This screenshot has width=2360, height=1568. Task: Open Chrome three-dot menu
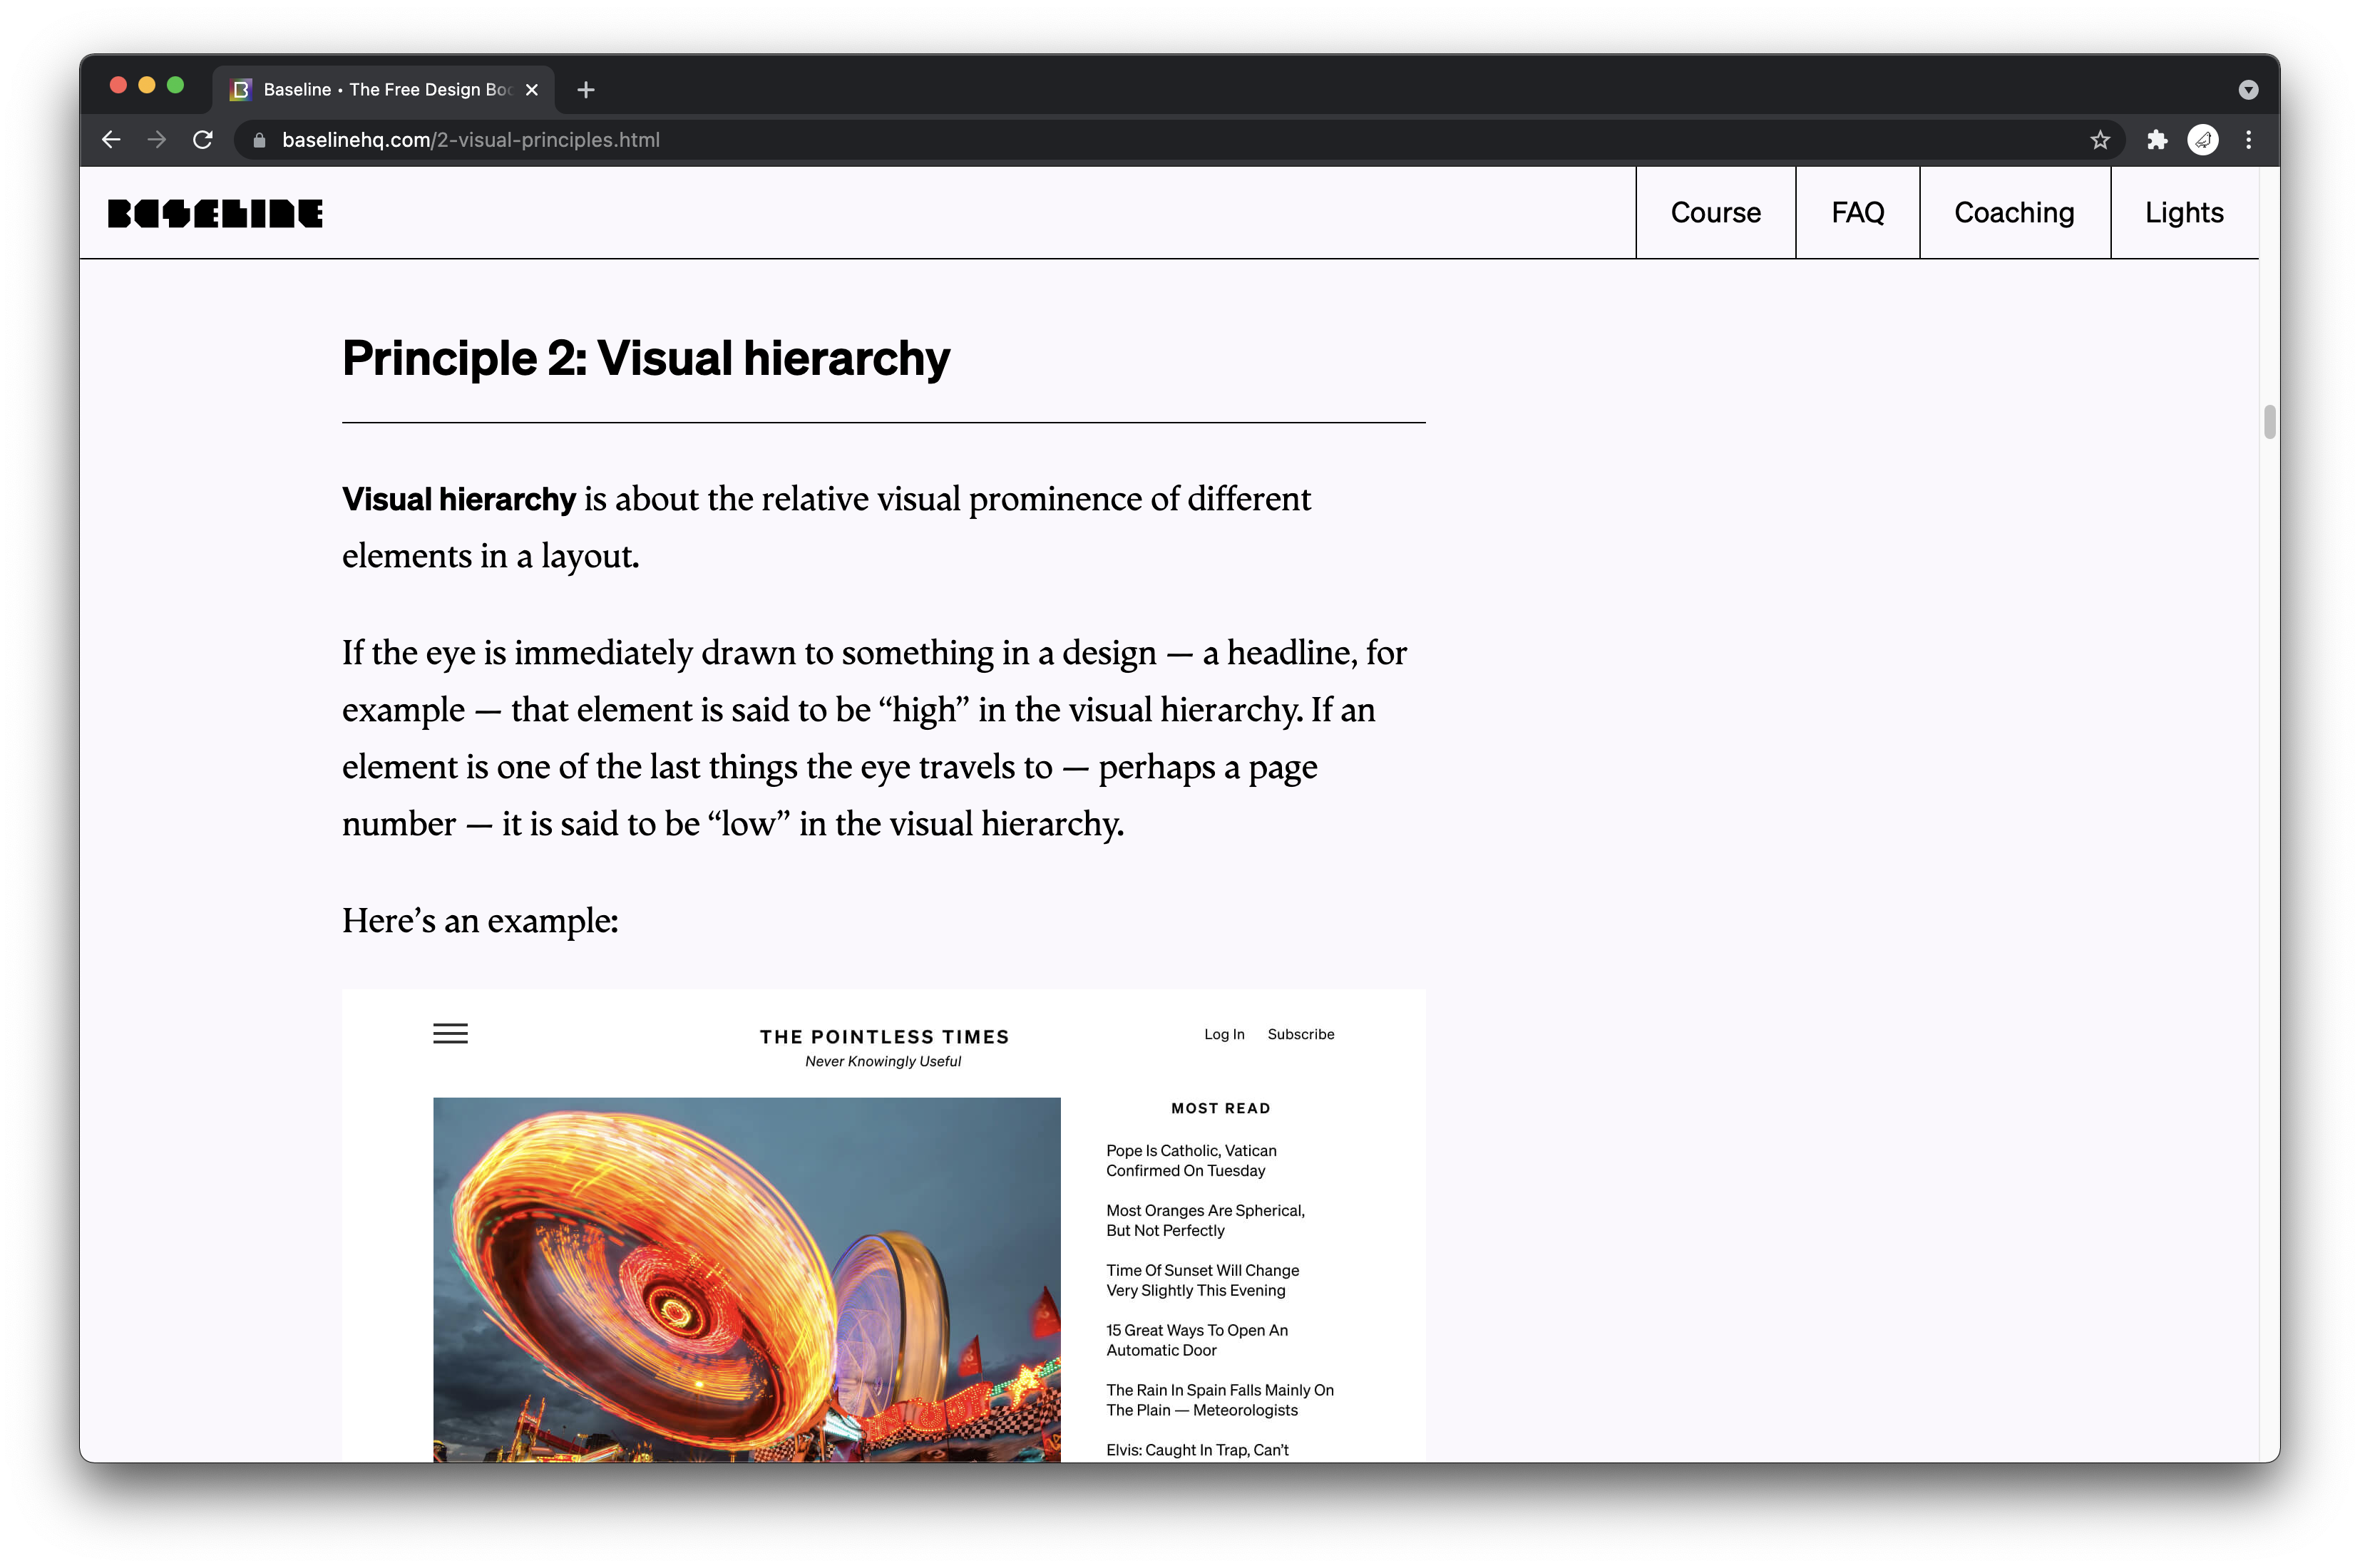[x=2248, y=140]
